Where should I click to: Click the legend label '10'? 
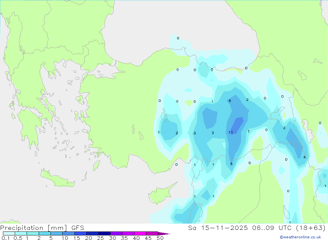(x=65, y=238)
